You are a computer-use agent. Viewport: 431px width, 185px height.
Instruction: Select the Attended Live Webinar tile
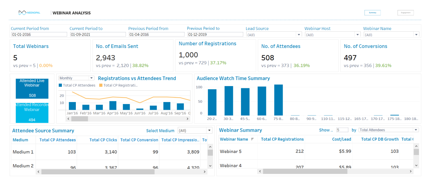[x=32, y=89]
